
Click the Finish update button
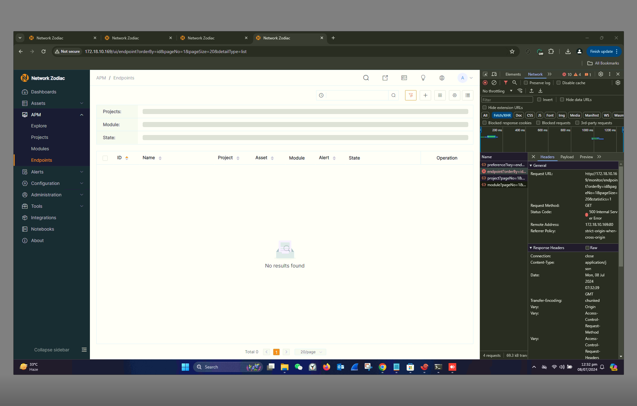601,51
